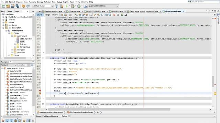Click the Debug Project icon
The image size is (220, 123).
[x=73, y=6]
